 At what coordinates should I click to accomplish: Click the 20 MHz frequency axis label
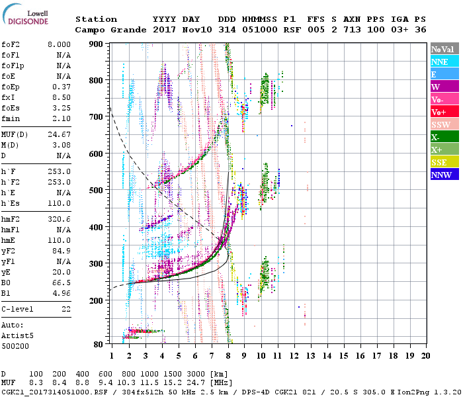tap(424, 355)
